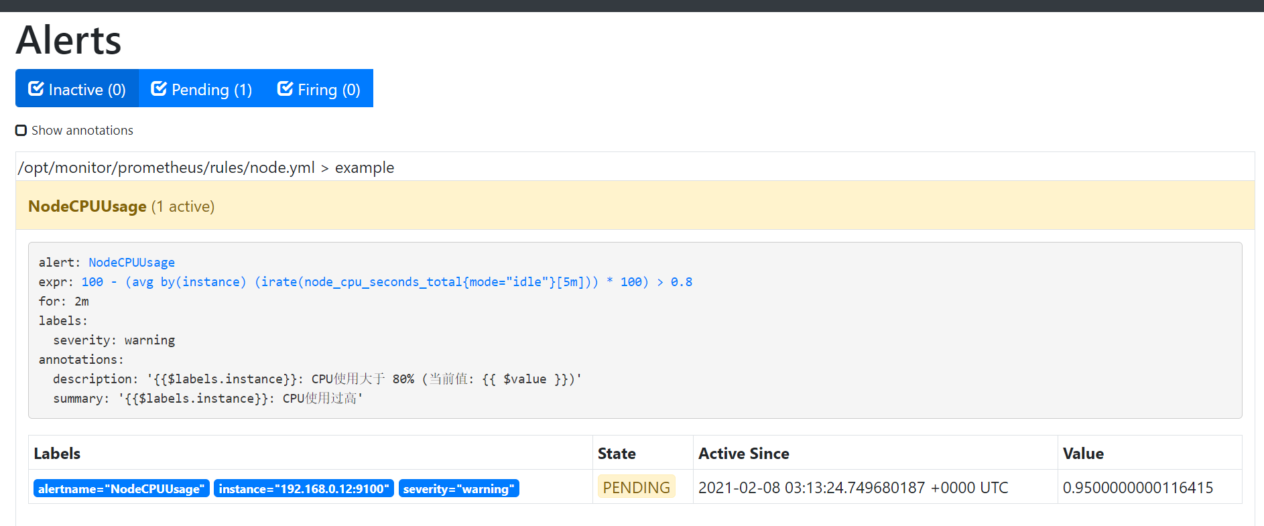Click the alertname="NodeCPUUsage" label badge
The height and width of the screenshot is (526, 1264).
(x=121, y=488)
